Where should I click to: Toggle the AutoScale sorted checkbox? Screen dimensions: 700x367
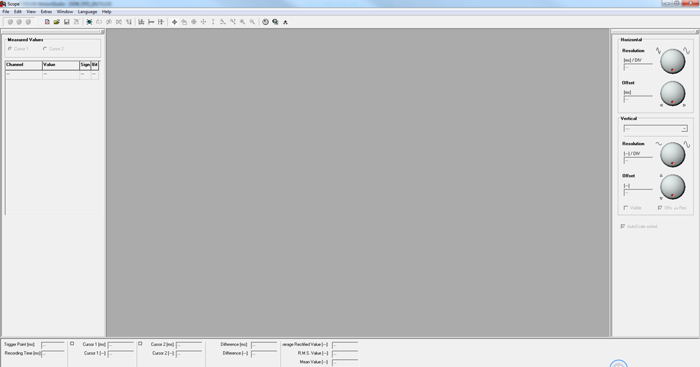[623, 227]
